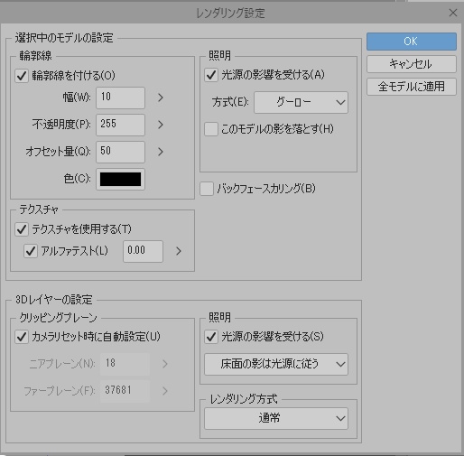
Task: Click the ファープレーン(F) value field
Action: pyautogui.click(x=125, y=391)
